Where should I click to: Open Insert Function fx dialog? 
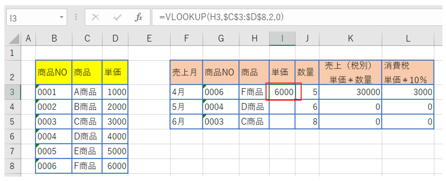tap(139, 17)
